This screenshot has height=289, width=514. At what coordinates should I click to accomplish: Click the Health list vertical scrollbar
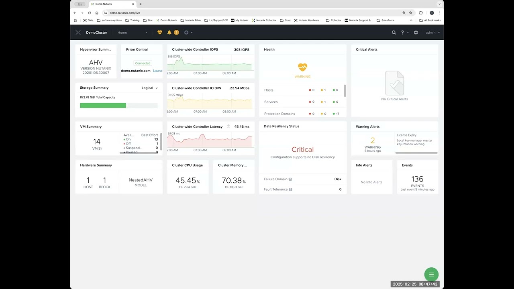pyautogui.click(x=345, y=91)
